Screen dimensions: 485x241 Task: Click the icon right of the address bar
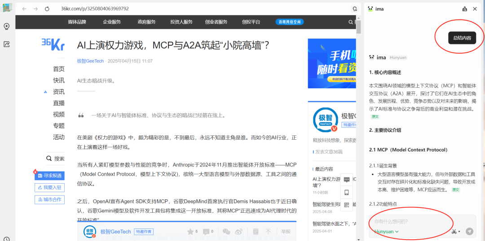tap(355, 9)
